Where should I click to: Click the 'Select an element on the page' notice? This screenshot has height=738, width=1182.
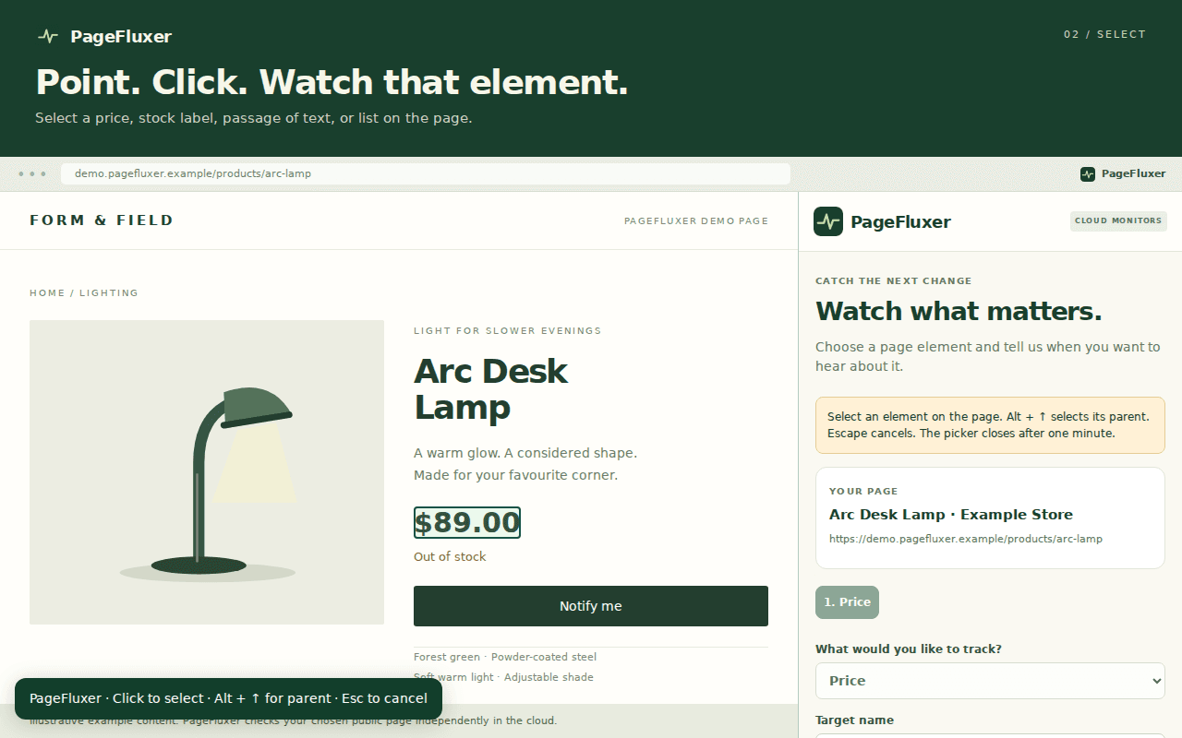[x=990, y=425]
